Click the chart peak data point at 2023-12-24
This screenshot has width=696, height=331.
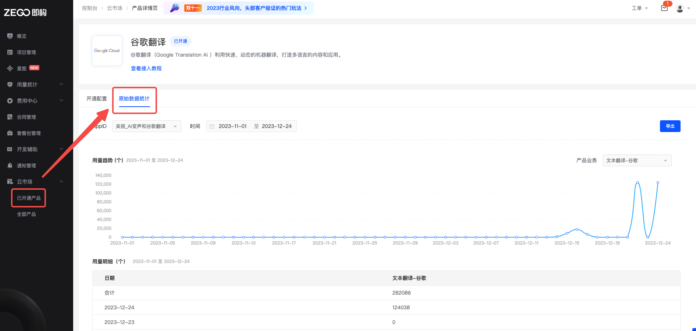point(658,182)
